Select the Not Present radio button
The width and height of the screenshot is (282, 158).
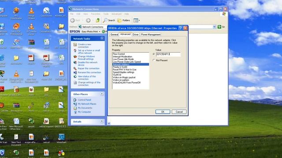click(154, 61)
